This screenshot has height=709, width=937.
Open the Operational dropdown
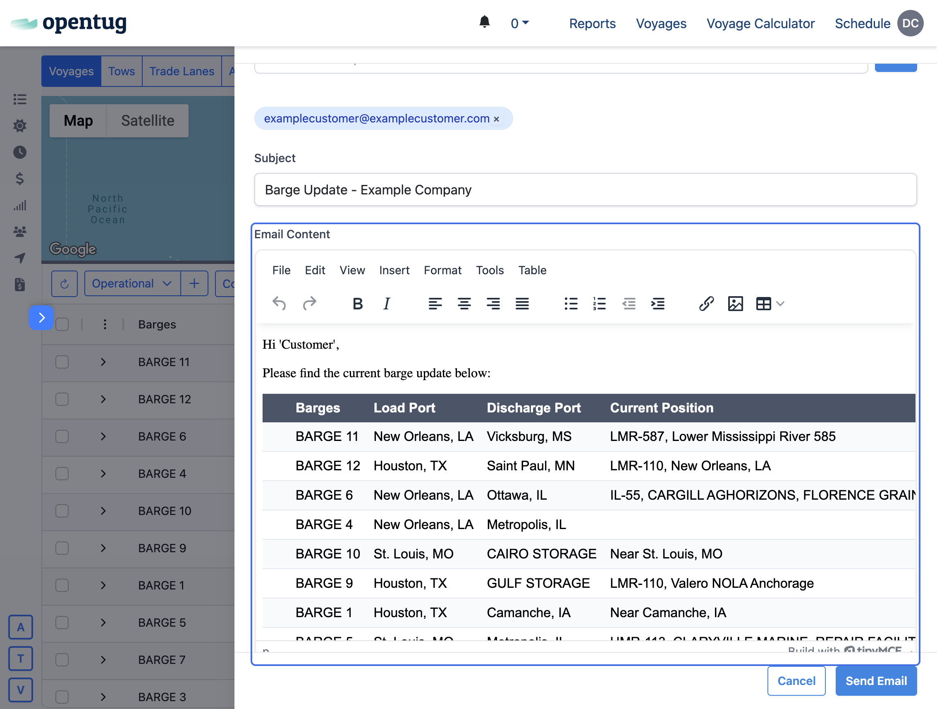(132, 283)
